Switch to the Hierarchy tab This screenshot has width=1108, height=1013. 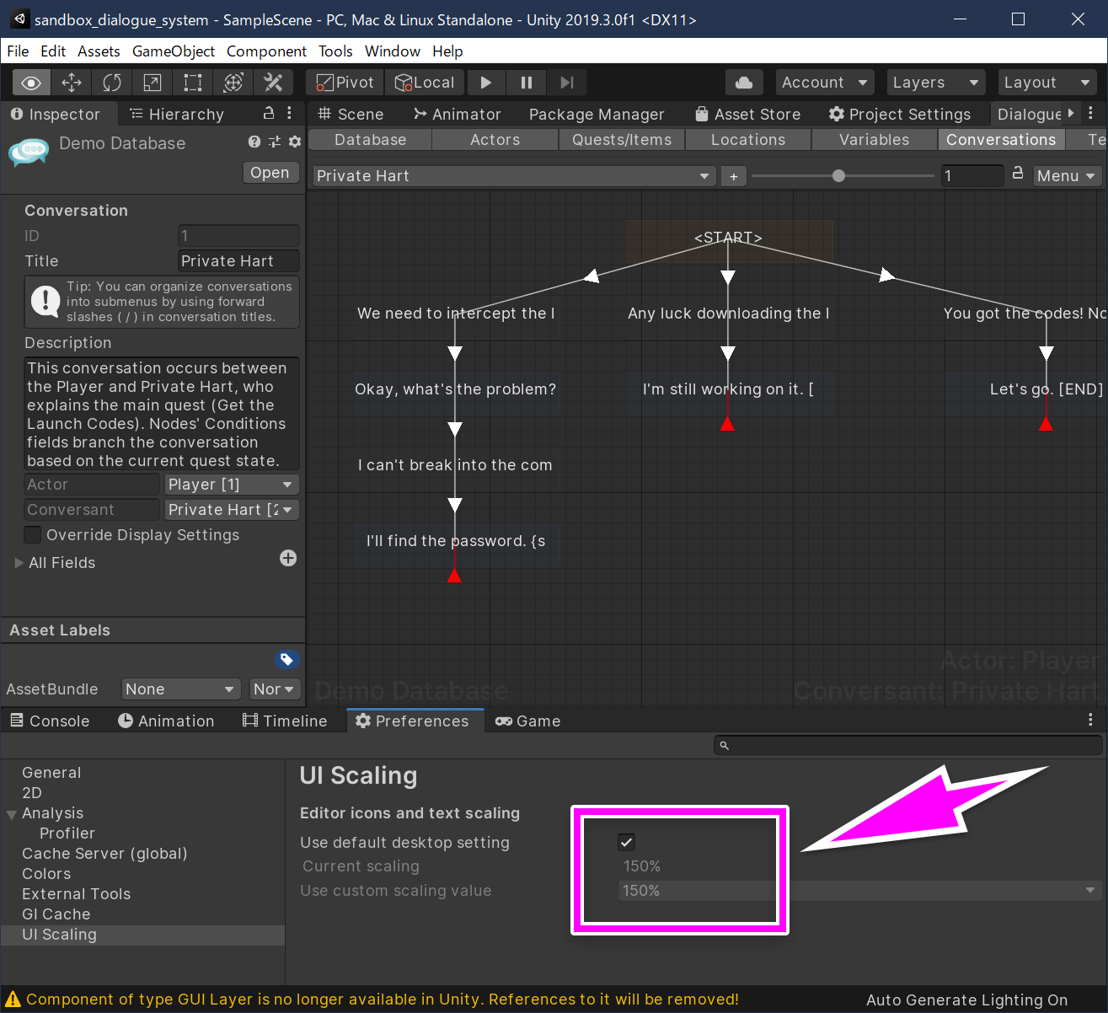point(177,114)
